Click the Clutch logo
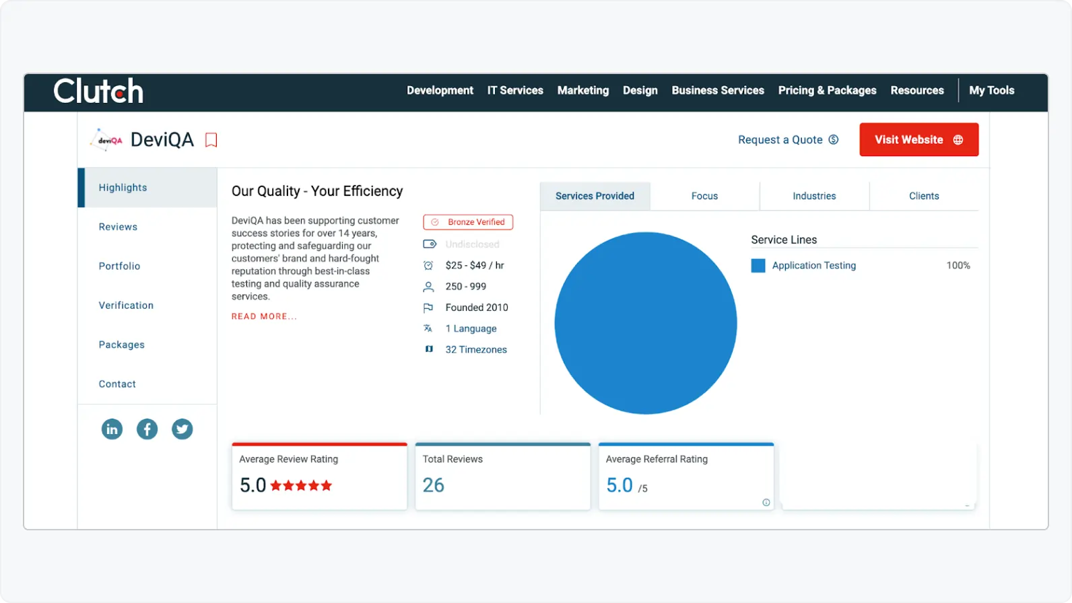 (x=98, y=91)
